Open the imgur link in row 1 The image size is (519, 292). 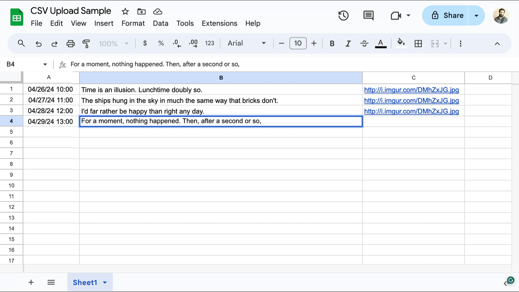tap(412, 90)
